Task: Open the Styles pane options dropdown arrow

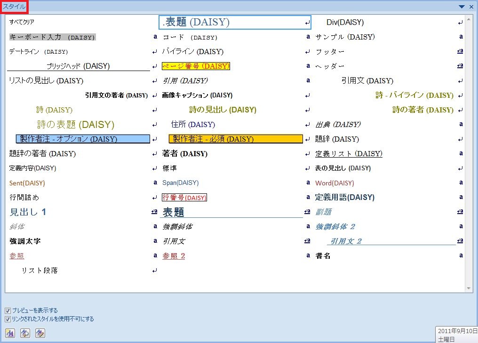Action: coord(462,7)
